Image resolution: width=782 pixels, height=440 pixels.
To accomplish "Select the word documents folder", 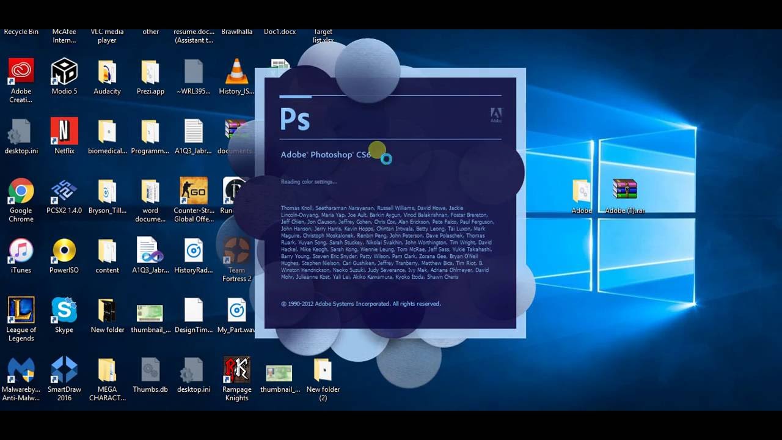I will pos(150,191).
